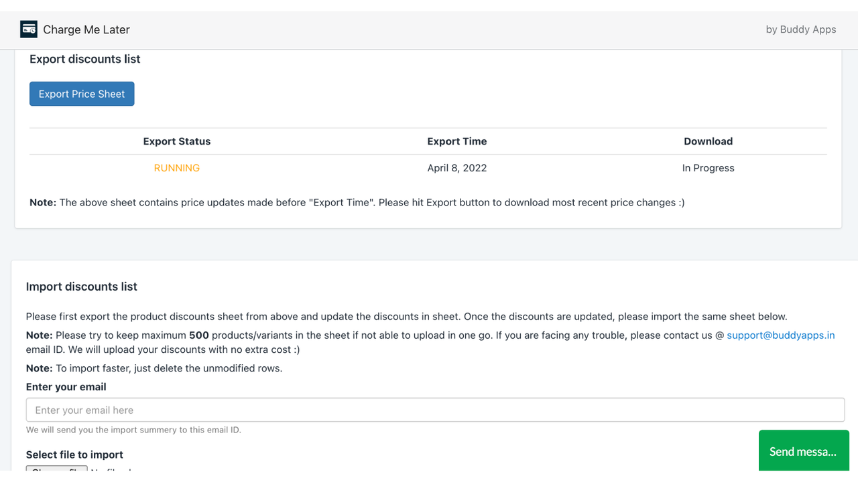The height and width of the screenshot is (482, 858).
Task: Click the Export discounts list heading
Action: pos(85,59)
